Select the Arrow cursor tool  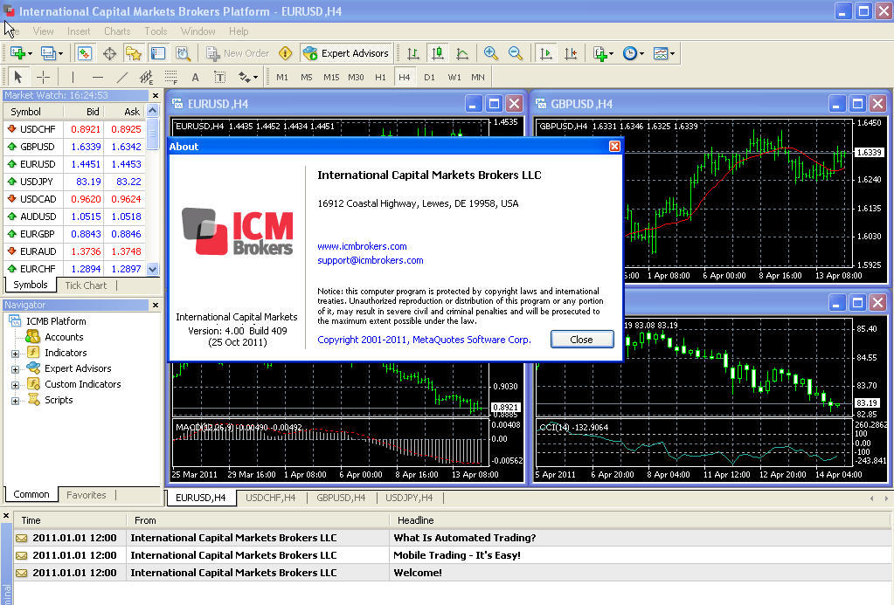coord(18,77)
